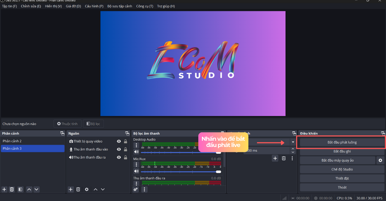Click Bắt đầu ghi button
Viewport: 386px width, 201px height.
tap(342, 151)
